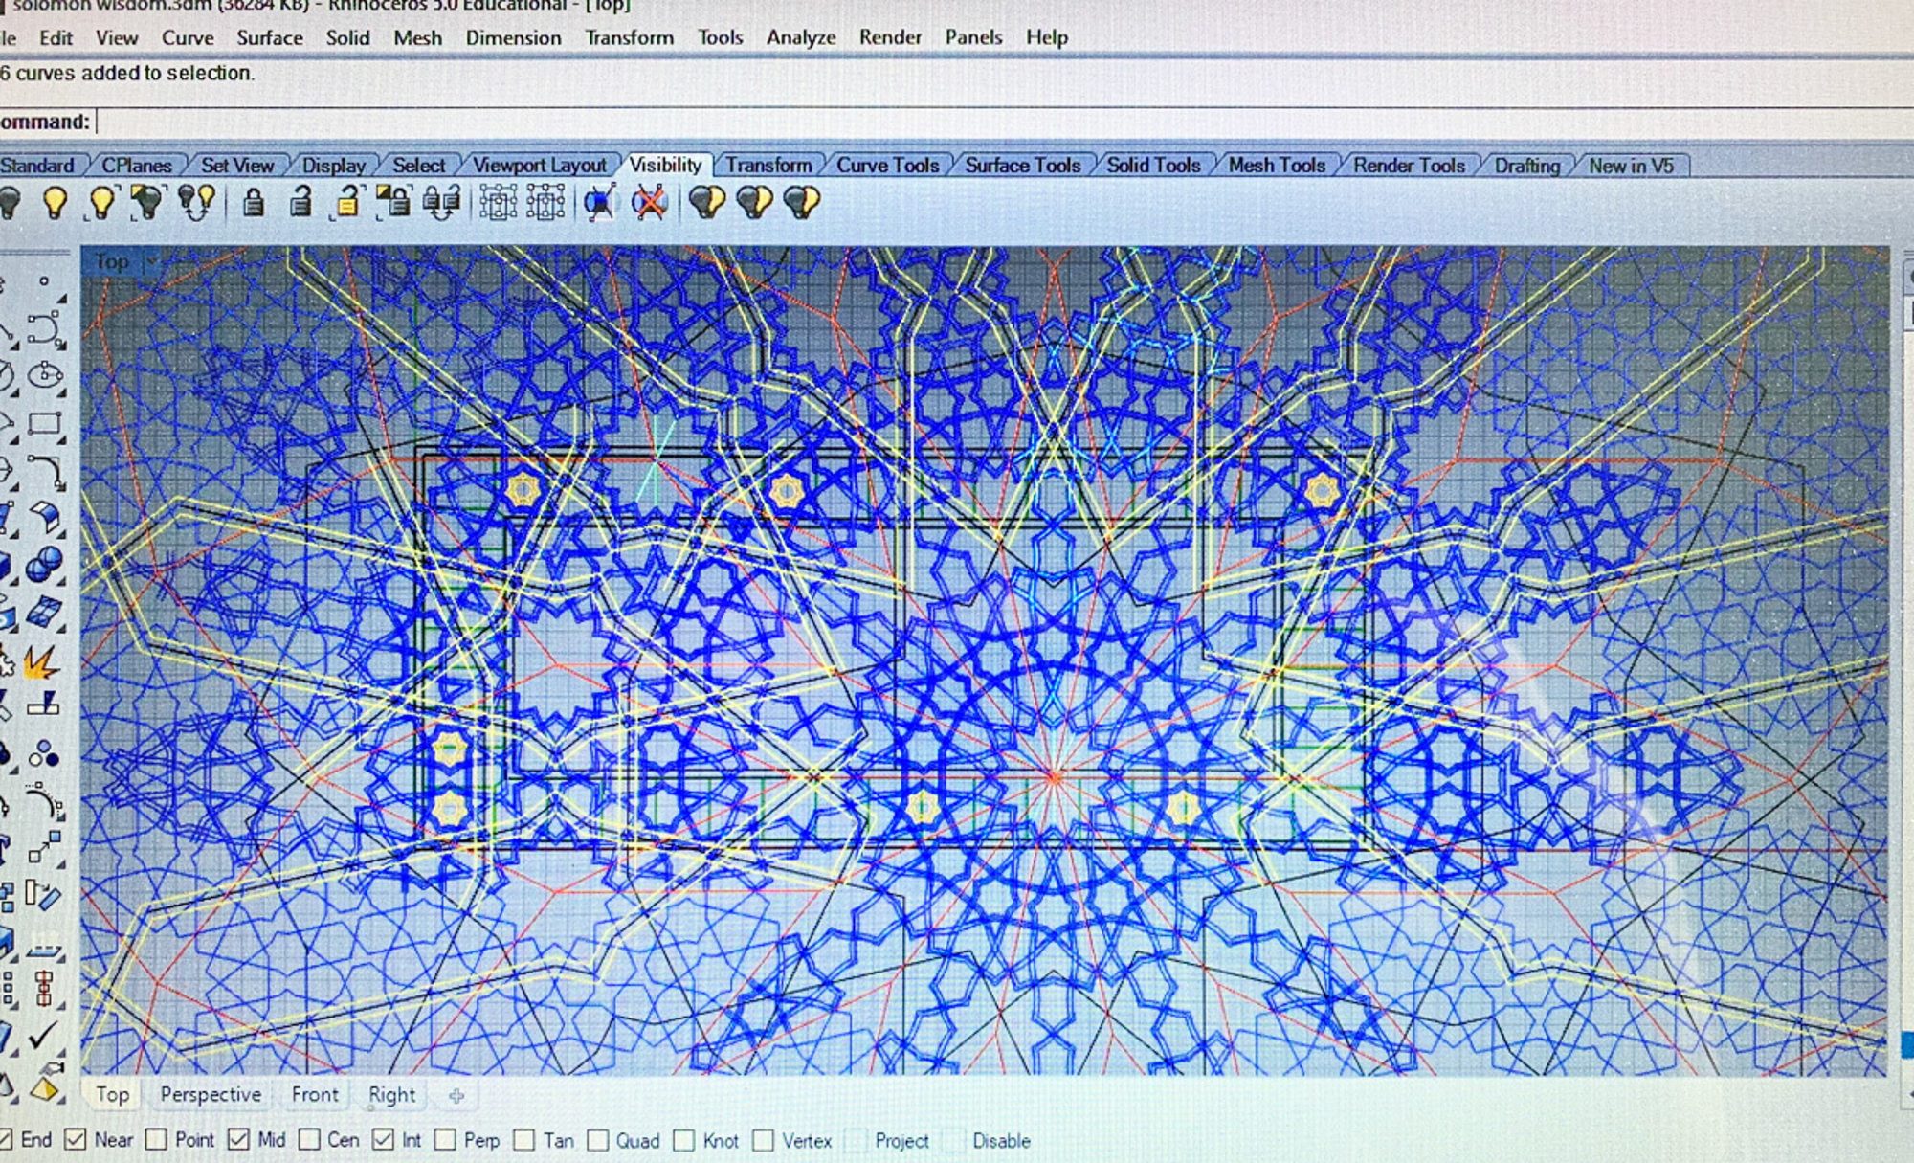The width and height of the screenshot is (1914, 1163).
Task: Select the Control Point Curve tool
Action: tap(45, 328)
